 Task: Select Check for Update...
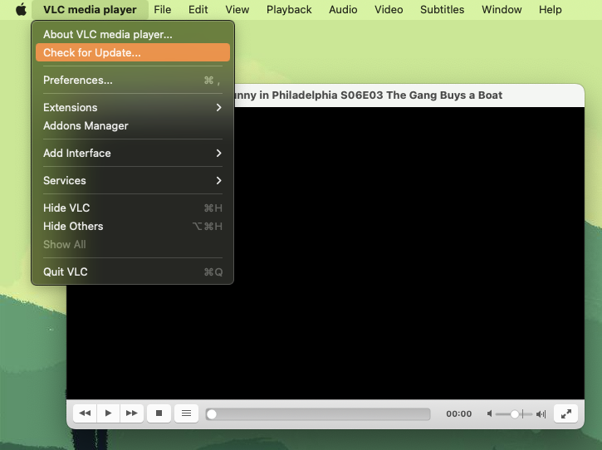(133, 52)
